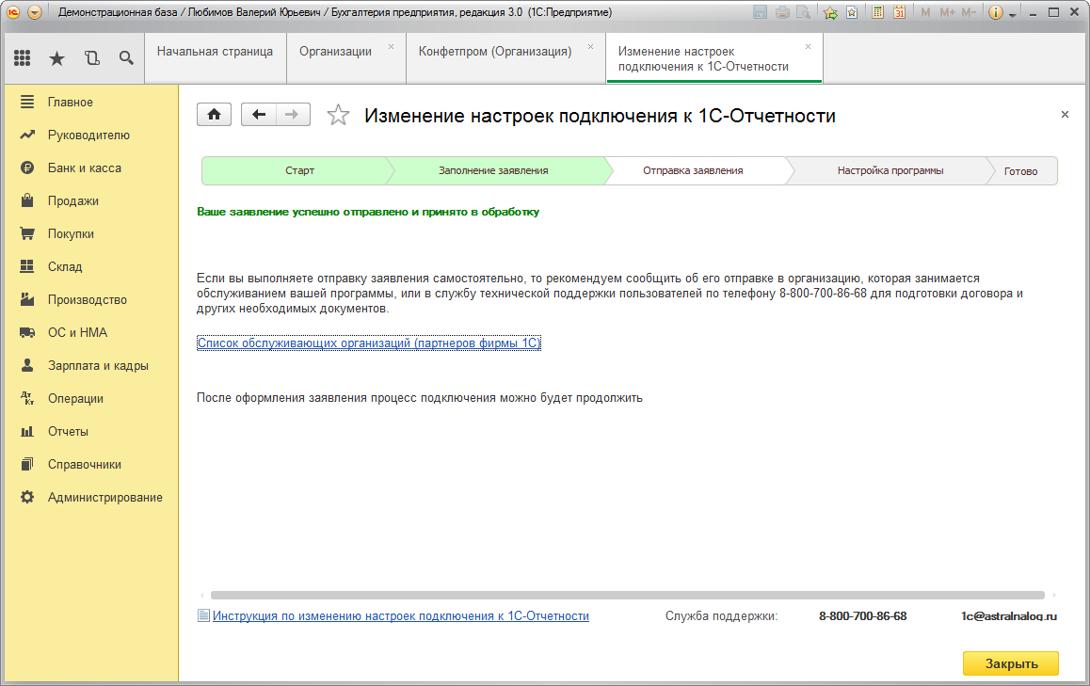The image size is (1090, 686).
Task: Open the search magnifier icon
Action: 126,58
